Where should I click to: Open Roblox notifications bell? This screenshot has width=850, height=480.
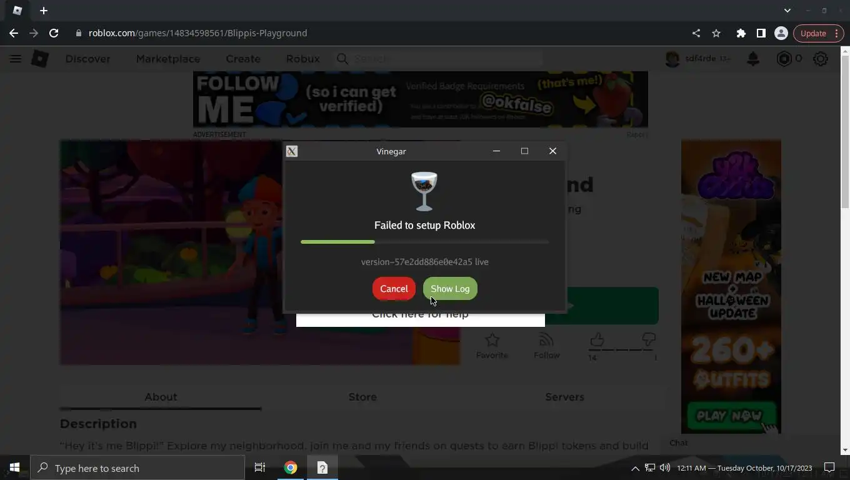(x=753, y=59)
